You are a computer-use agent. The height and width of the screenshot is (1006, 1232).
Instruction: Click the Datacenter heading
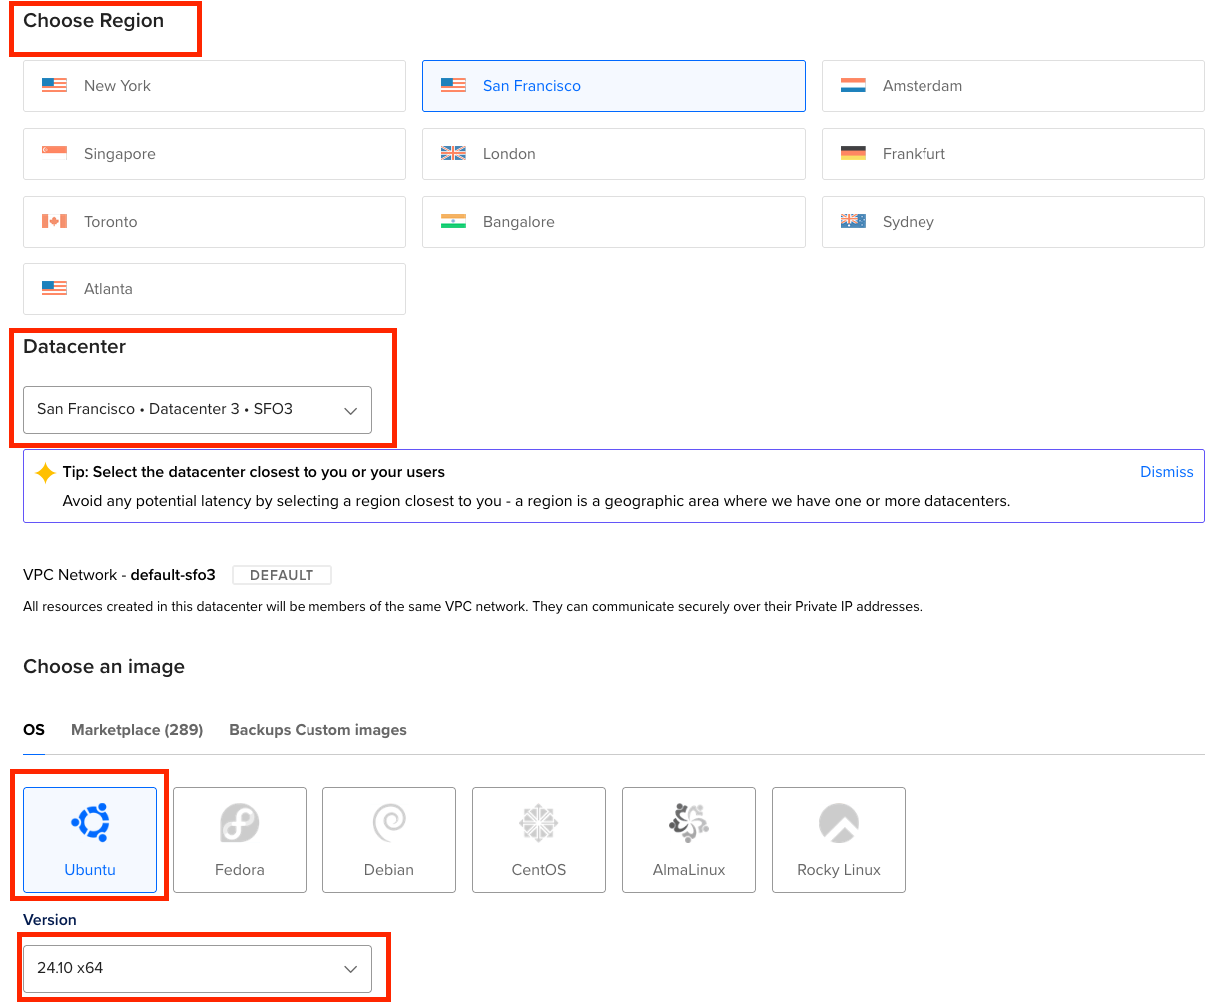75,347
